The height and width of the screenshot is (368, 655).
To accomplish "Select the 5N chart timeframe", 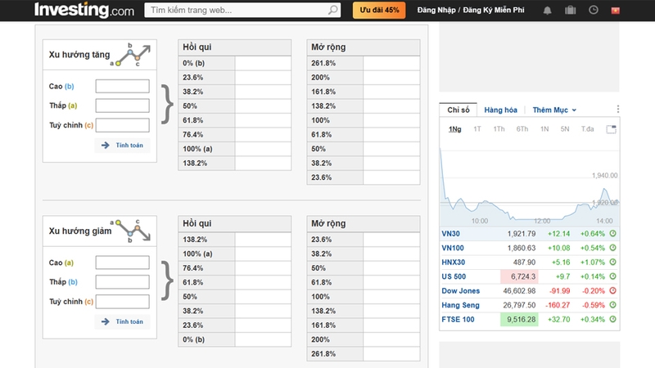I will pyautogui.click(x=565, y=129).
